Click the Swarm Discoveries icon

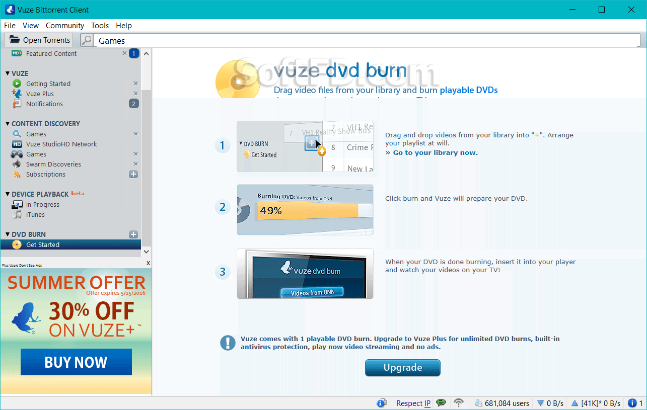pyautogui.click(x=17, y=164)
